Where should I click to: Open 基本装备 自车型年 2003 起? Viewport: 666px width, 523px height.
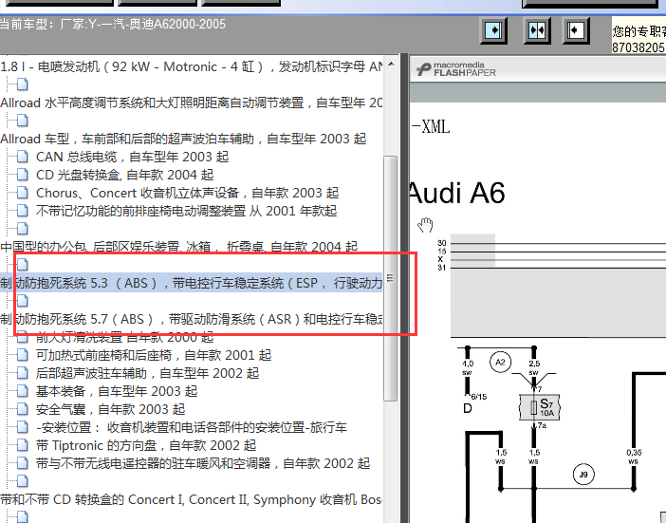click(117, 391)
